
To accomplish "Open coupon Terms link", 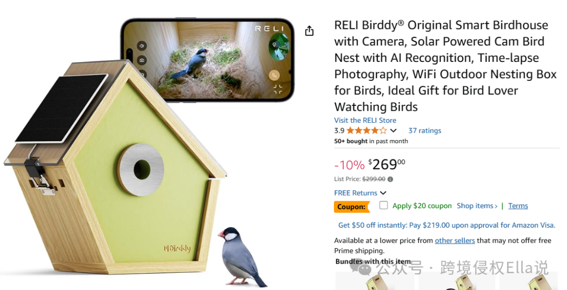I will (518, 206).
